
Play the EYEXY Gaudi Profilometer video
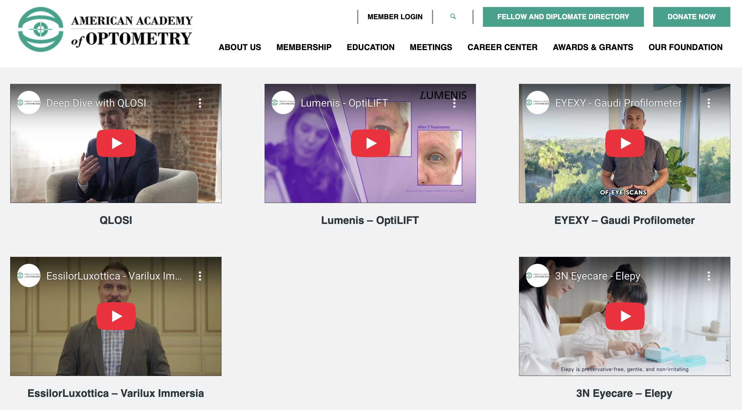625,143
